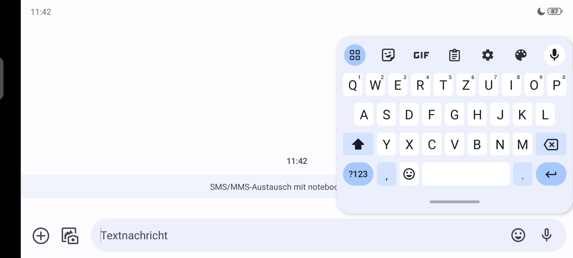Open the keyboard apps grid menu
This screenshot has width=573, height=258.
click(355, 55)
